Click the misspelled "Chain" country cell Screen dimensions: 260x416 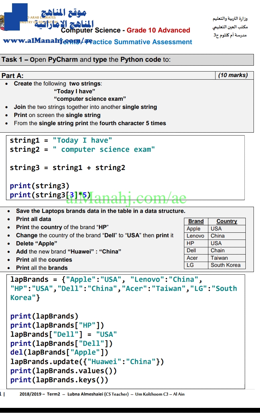click(218, 251)
